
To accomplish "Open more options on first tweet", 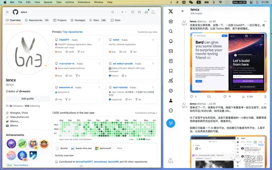I will pyautogui.click(x=265, y=21).
